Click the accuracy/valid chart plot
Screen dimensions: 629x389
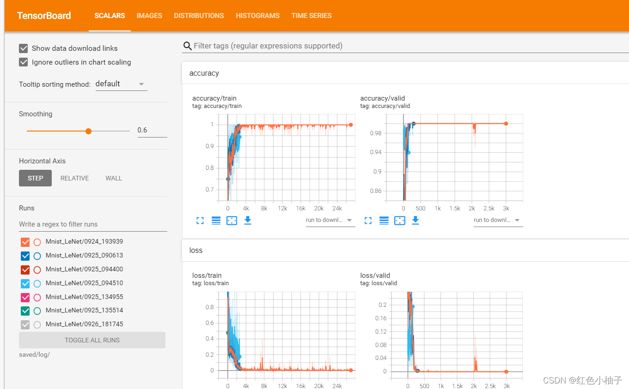455,158
